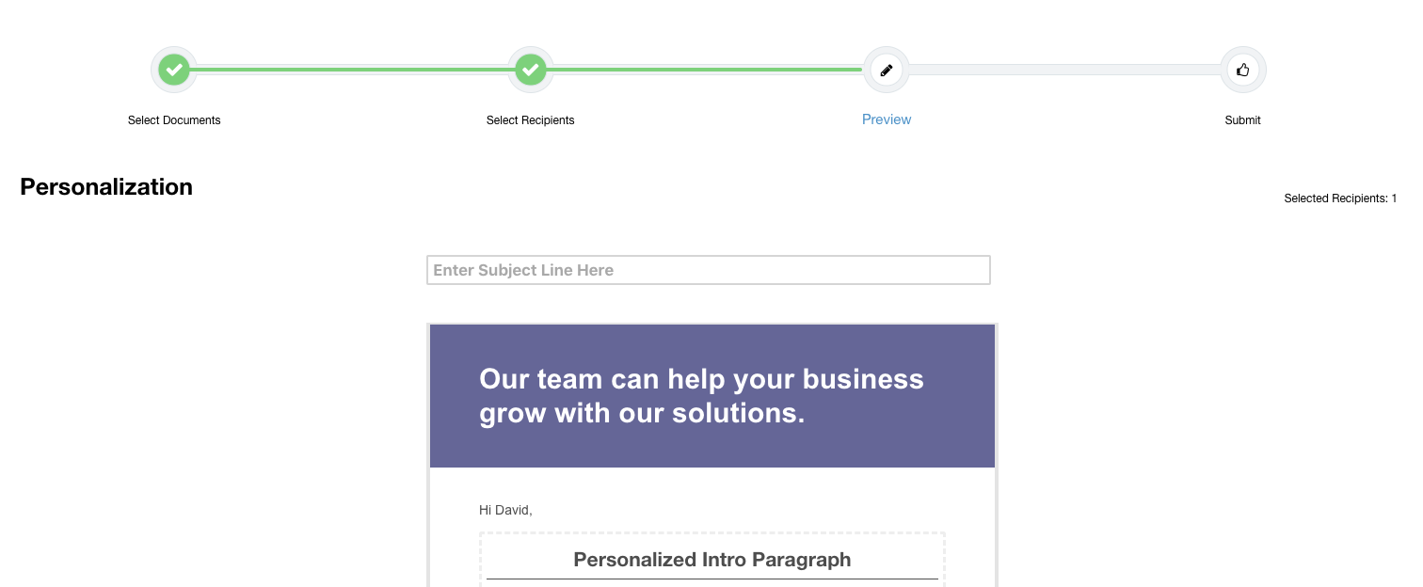Click the thumbs-up icon for Submit step
The height and width of the screenshot is (587, 1423).
(1243, 70)
